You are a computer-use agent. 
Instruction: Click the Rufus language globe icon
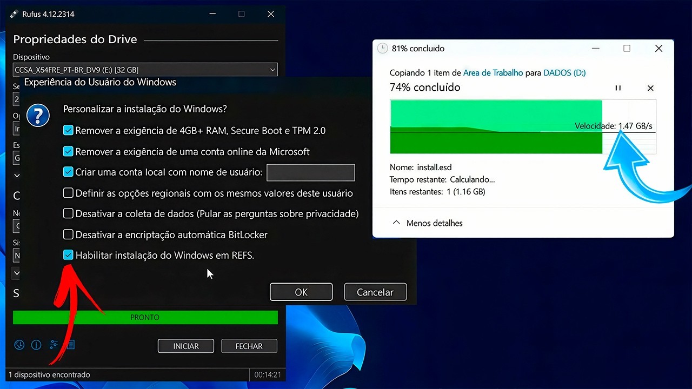pyautogui.click(x=19, y=345)
